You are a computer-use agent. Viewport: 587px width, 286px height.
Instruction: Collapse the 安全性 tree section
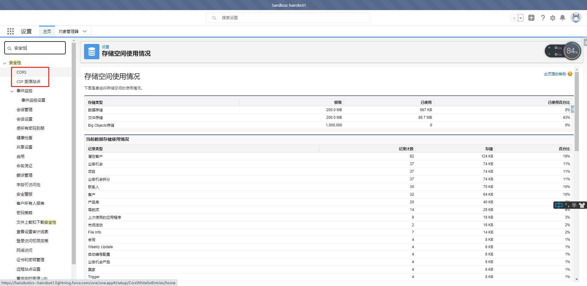(x=4, y=63)
